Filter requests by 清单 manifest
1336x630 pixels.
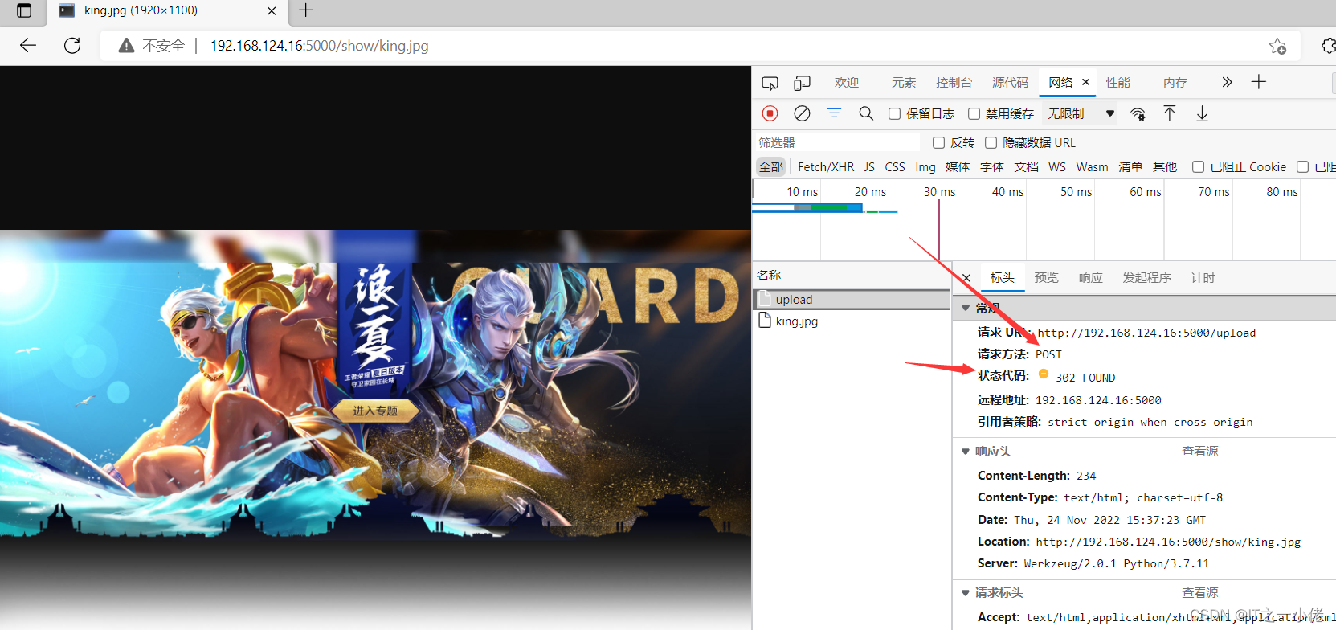click(x=1130, y=167)
